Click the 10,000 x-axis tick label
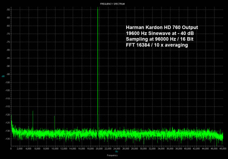 (55, 149)
